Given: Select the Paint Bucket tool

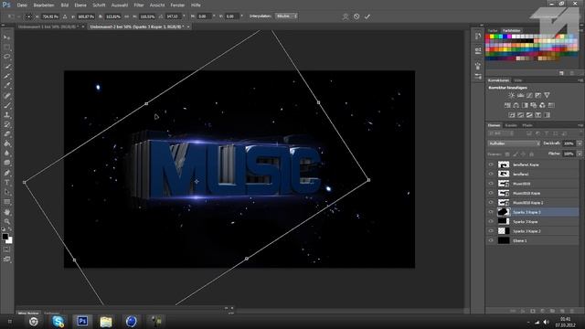Looking at the screenshot, I should (x=7, y=143).
